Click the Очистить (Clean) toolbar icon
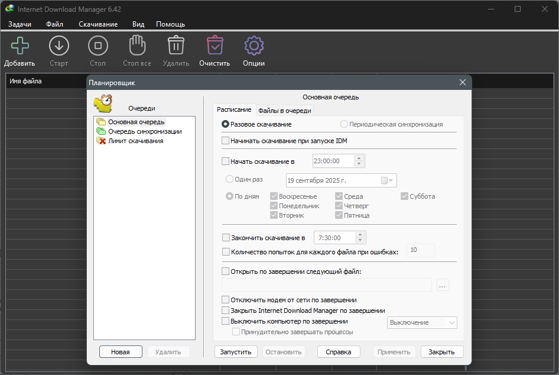 point(214,46)
